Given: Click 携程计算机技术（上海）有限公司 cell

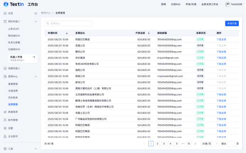Looking at the screenshot, I should (93, 89).
